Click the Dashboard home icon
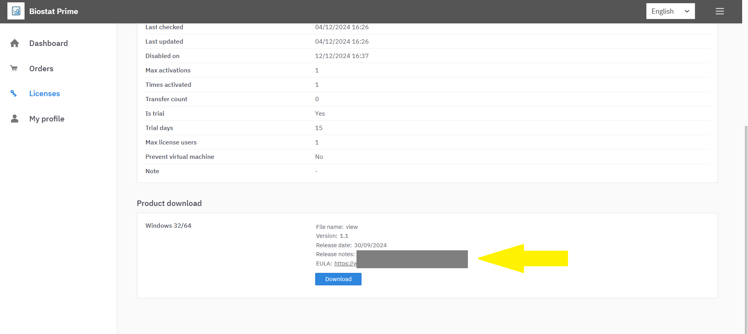 15,43
